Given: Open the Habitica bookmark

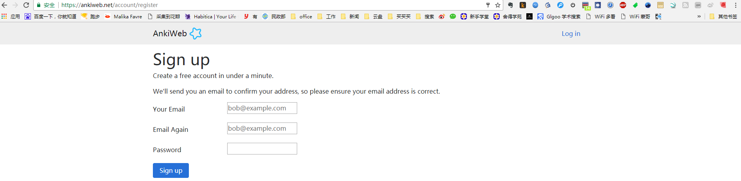Looking at the screenshot, I should (x=211, y=16).
